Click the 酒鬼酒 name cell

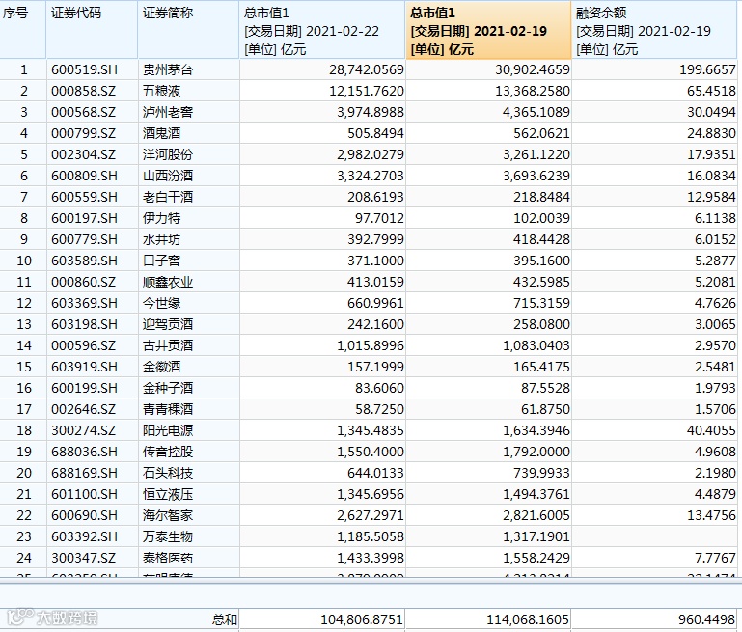[x=162, y=133]
